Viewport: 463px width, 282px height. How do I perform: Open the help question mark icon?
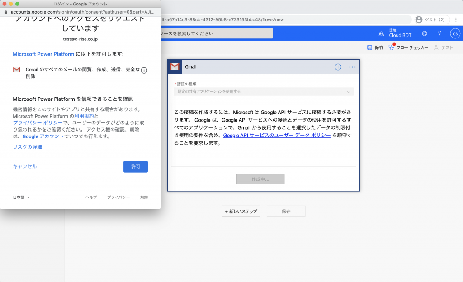pyautogui.click(x=439, y=33)
